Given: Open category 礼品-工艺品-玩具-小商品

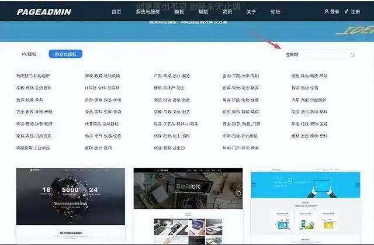Looking at the screenshot, I should click(x=176, y=124).
